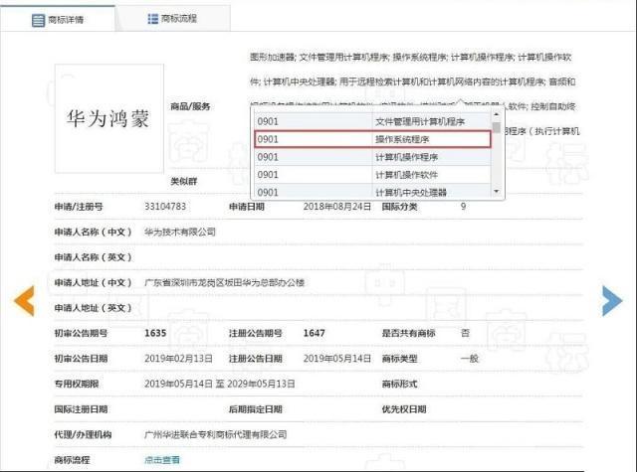Click the 国际分类 value 9

tap(463, 207)
